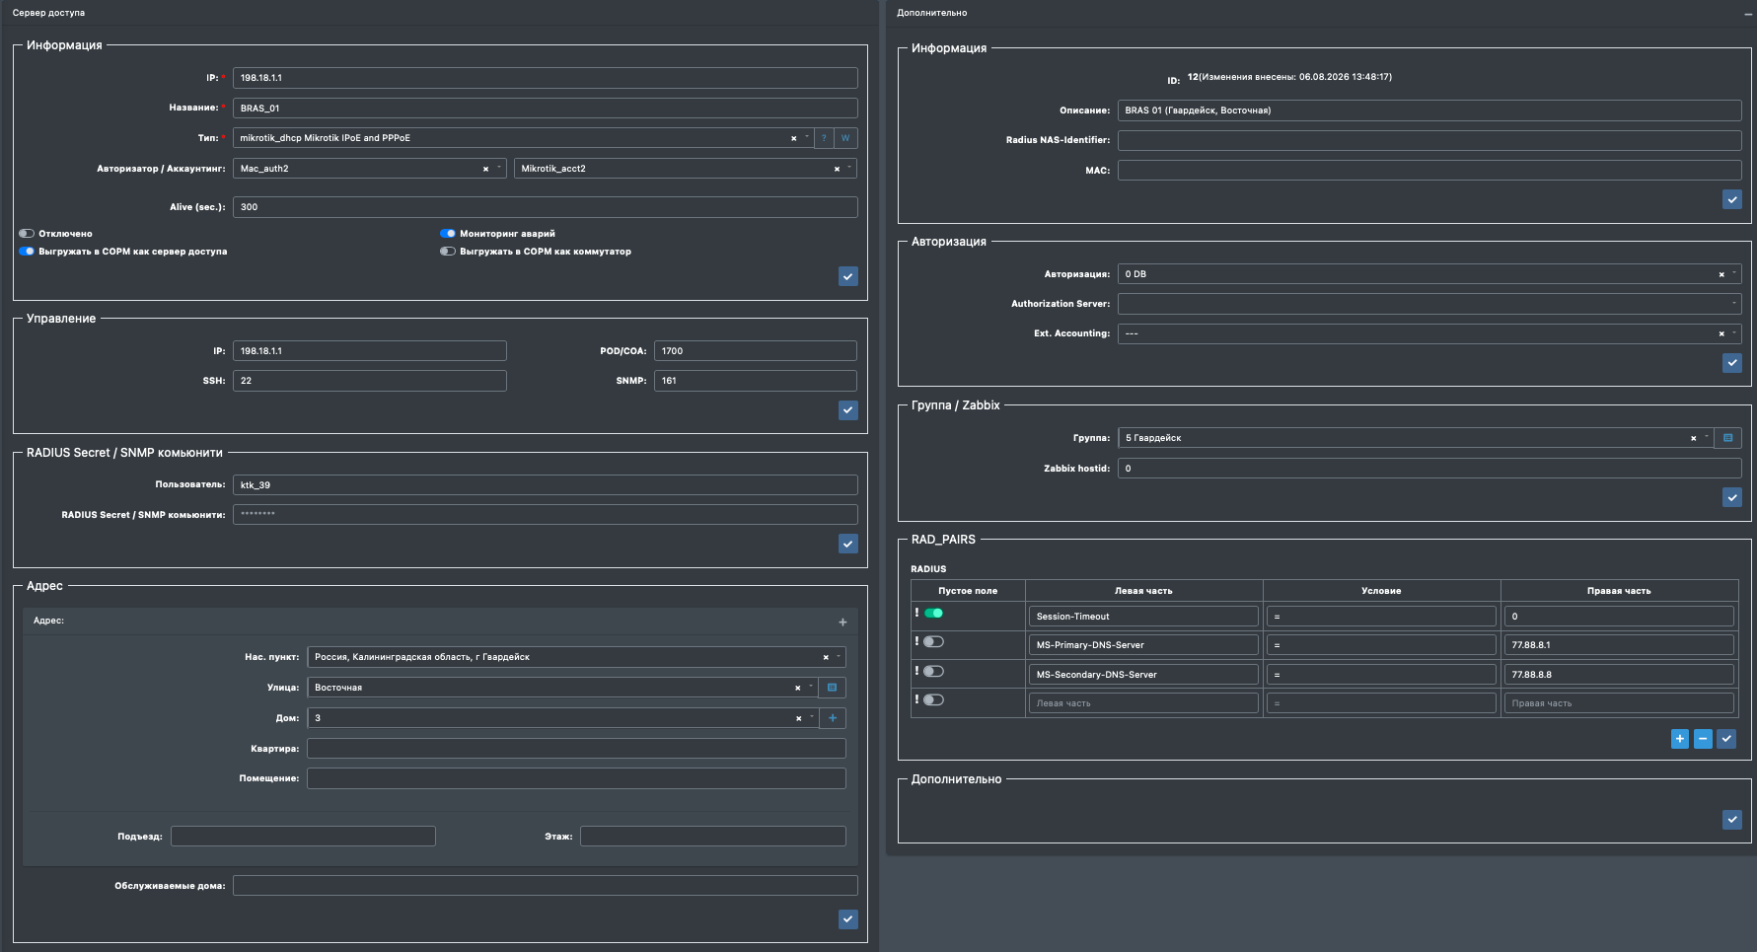Add a RAD_PAIRS row with the plus button

tap(1680, 739)
